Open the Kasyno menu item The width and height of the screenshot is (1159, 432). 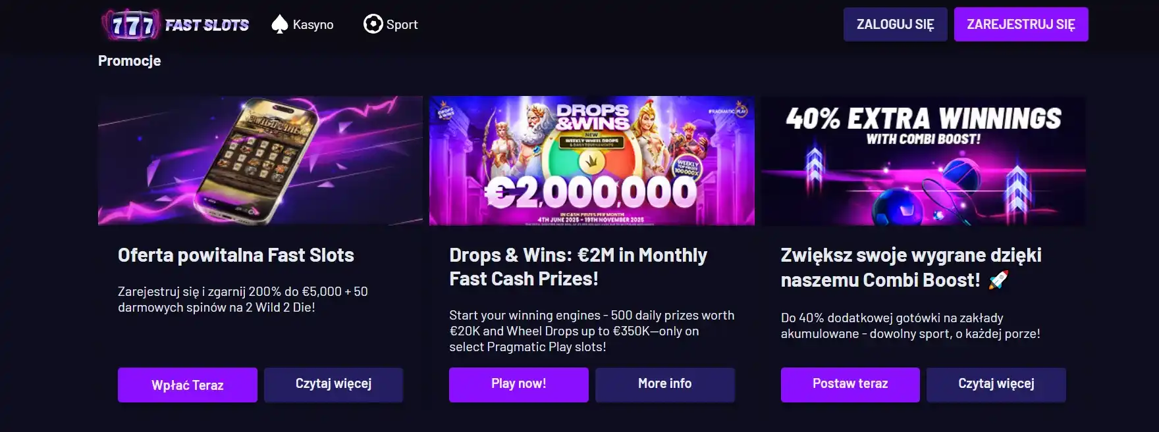point(313,25)
